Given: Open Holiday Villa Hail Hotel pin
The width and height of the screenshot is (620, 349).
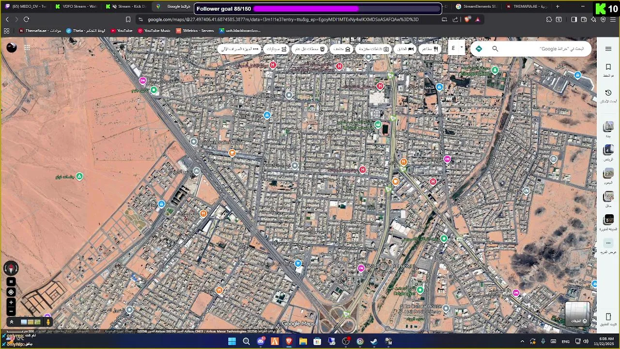Looking at the screenshot, I should point(361,268).
